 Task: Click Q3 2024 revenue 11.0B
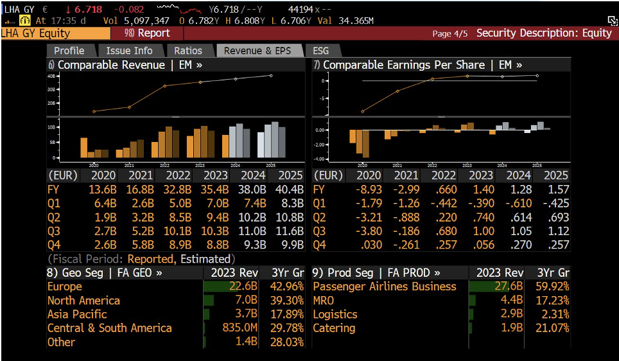point(252,231)
